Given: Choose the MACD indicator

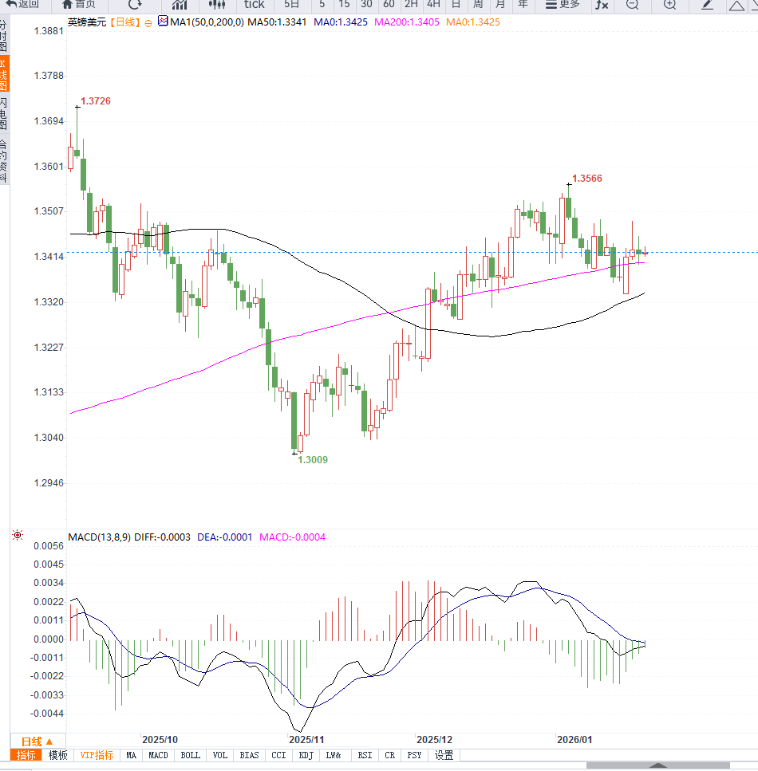Looking at the screenshot, I should (158, 755).
